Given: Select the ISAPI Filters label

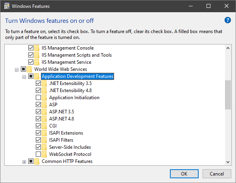Looking at the screenshot, I should point(61,140).
